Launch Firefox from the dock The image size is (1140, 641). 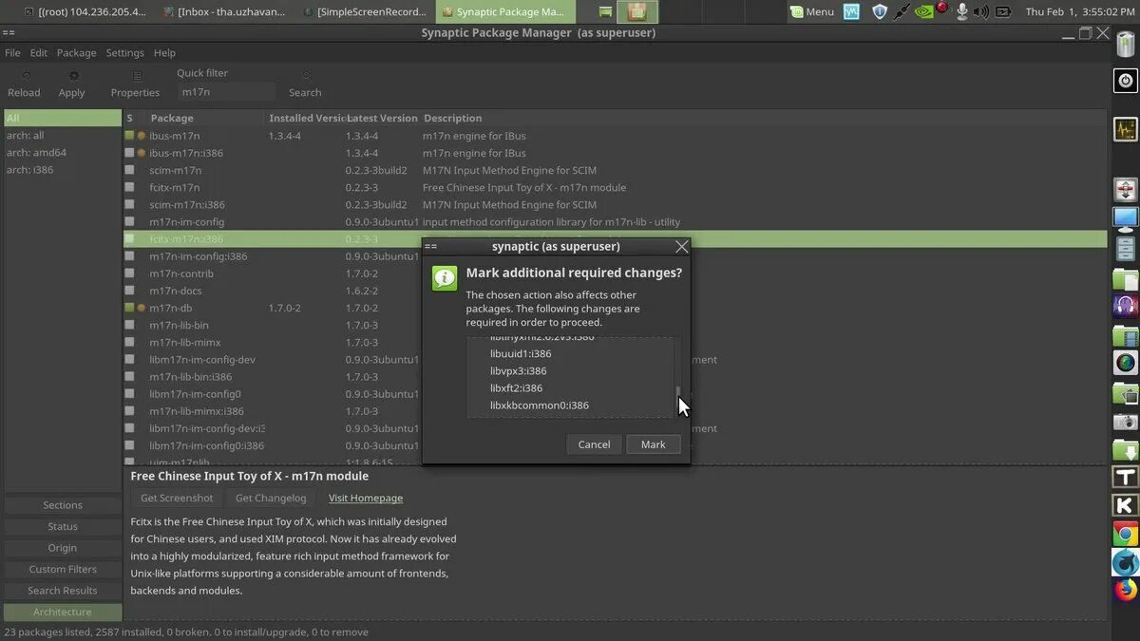[1126, 590]
